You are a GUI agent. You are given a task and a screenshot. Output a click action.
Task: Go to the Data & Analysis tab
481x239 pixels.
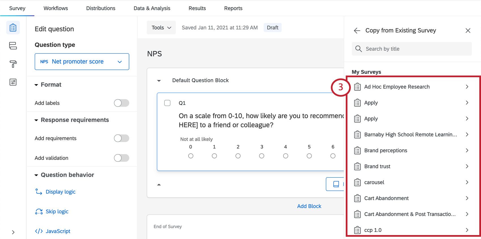click(x=152, y=8)
